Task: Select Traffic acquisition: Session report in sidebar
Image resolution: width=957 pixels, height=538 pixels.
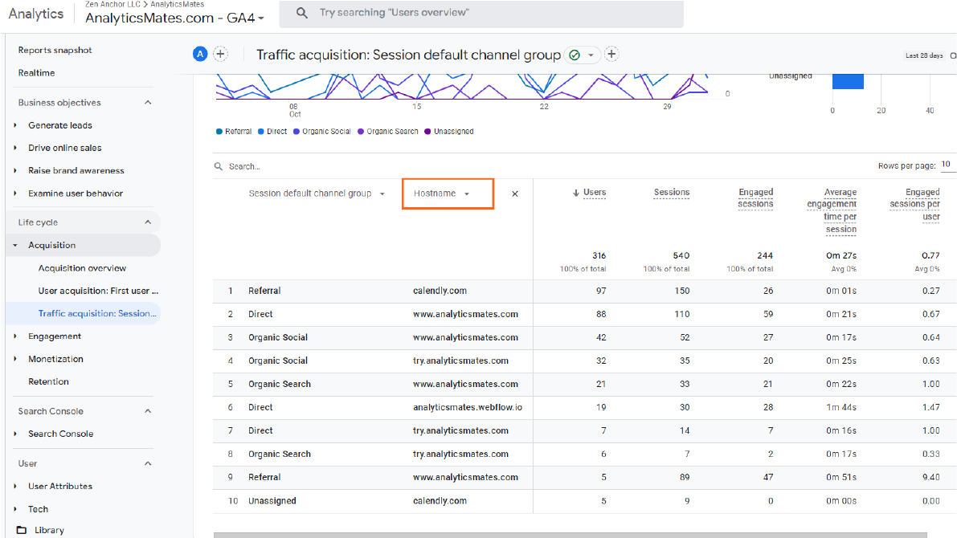Action: click(x=97, y=313)
